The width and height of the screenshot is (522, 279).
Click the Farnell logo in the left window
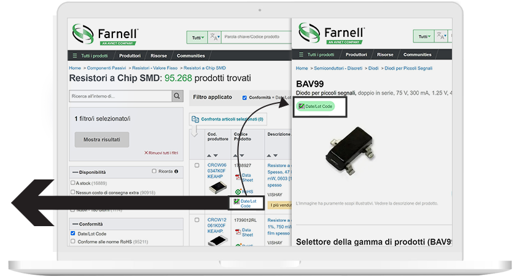(105, 34)
